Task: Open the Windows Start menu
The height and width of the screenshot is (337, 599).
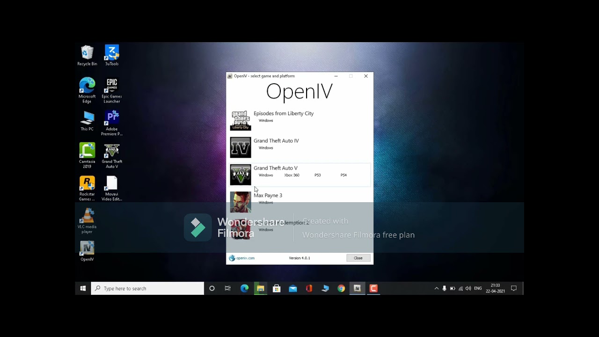Action: (x=83, y=288)
